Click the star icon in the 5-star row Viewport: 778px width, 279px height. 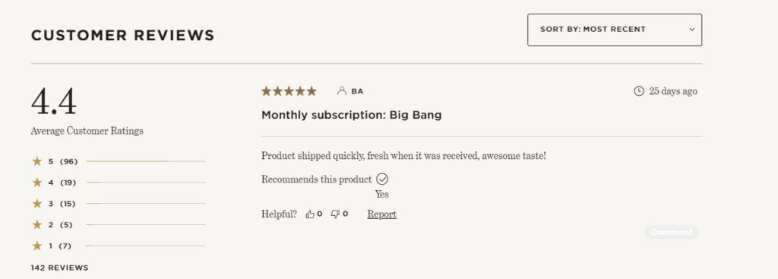point(37,161)
